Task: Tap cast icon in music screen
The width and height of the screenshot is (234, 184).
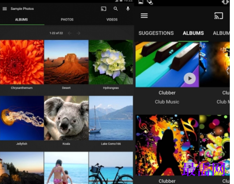Action: click(x=219, y=16)
